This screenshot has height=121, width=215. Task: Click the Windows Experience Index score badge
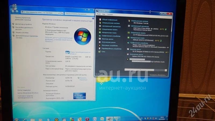[67, 52]
